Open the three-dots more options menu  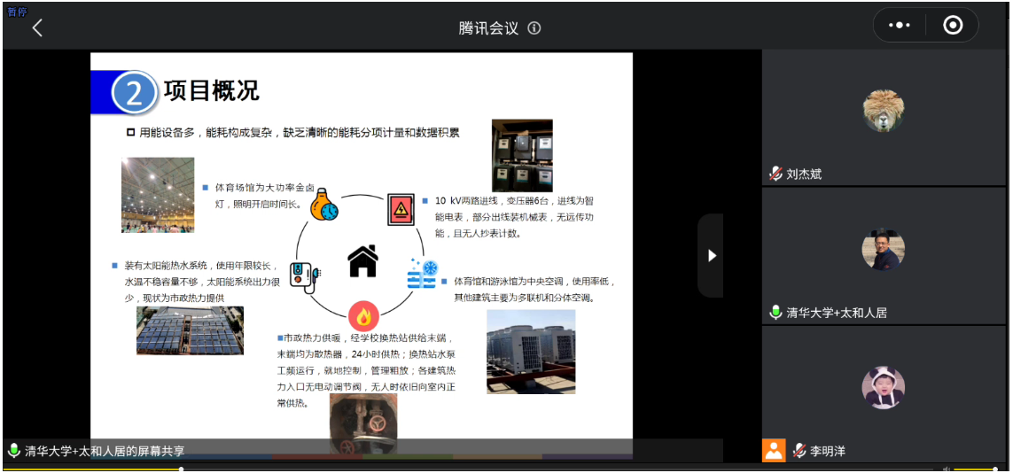click(900, 26)
